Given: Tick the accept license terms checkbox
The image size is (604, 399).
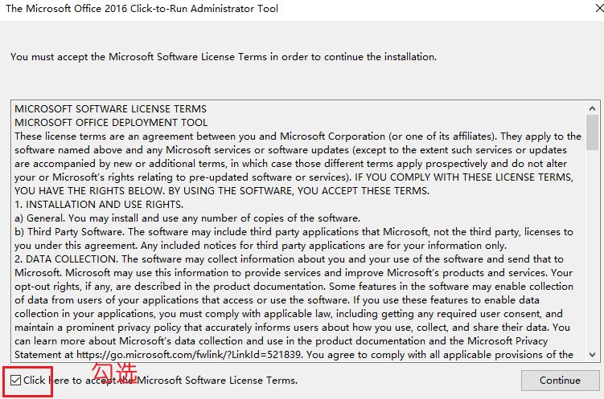Looking at the screenshot, I should [16, 381].
